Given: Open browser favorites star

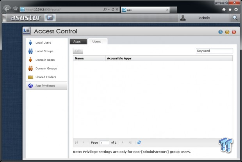Looking at the screenshot, I should [x=230, y=10].
